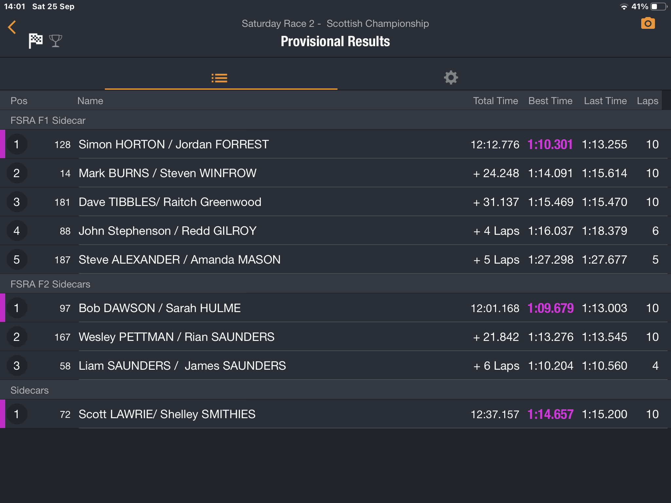Tap best time 1:14.657 in purple
Screen dimensions: 671x503
[550, 414]
